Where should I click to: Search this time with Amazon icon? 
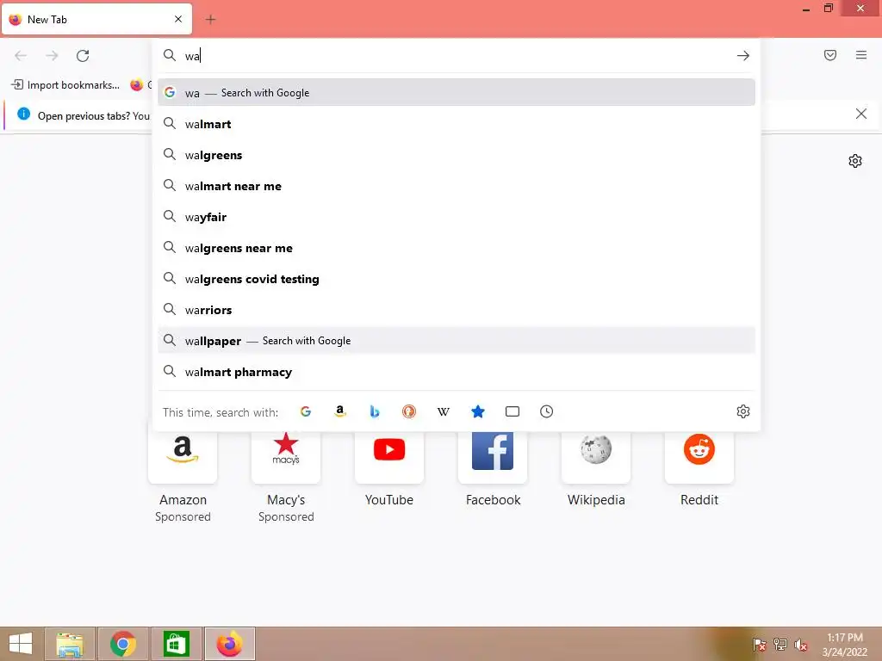339,411
